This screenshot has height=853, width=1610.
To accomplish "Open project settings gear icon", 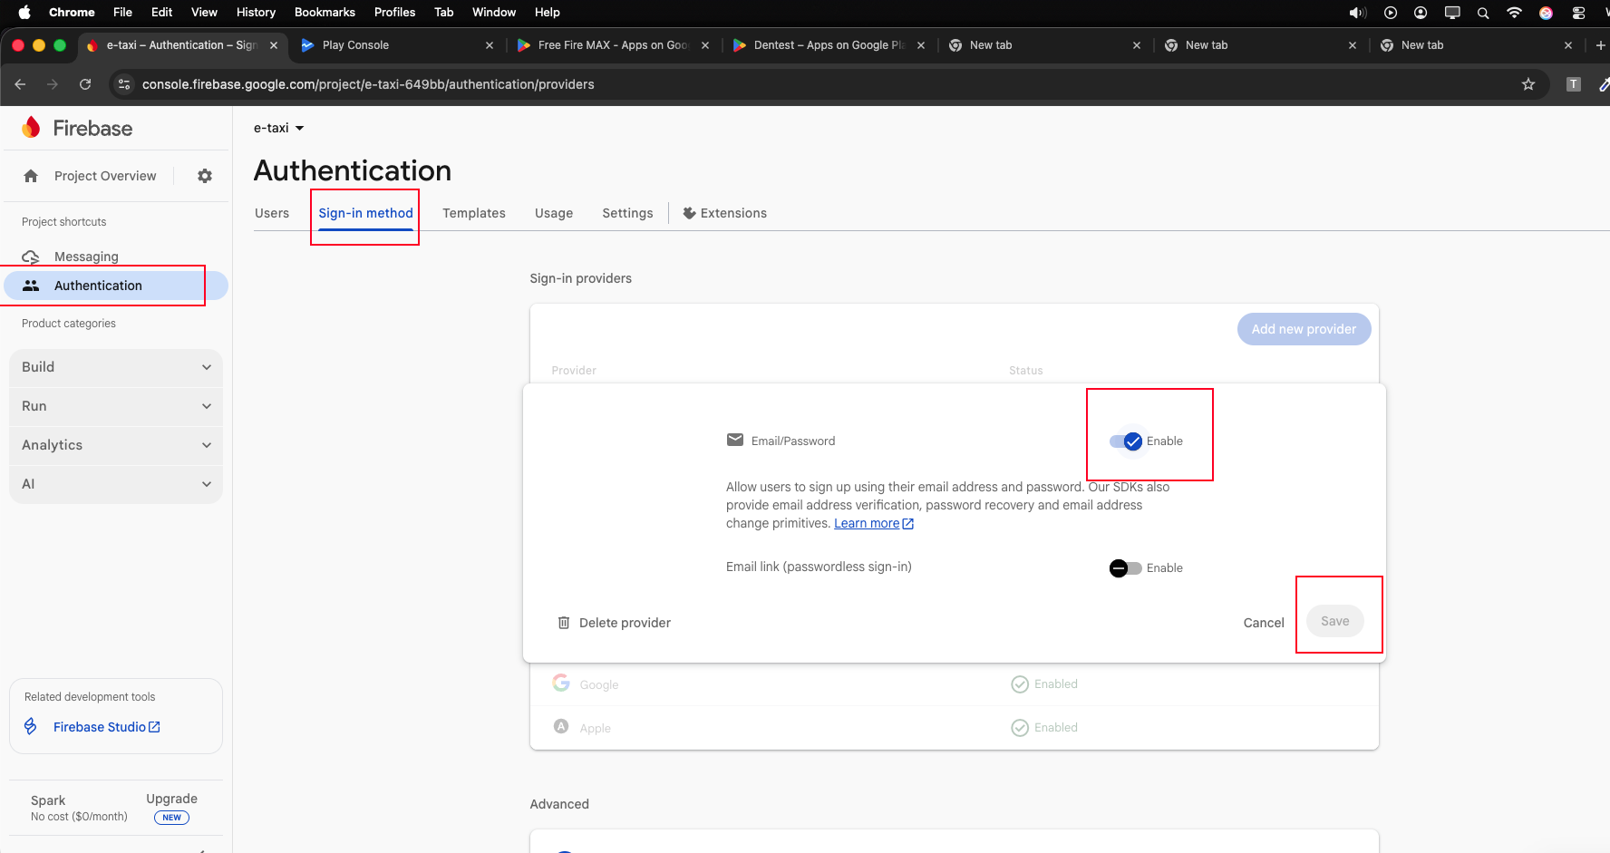I will [205, 176].
